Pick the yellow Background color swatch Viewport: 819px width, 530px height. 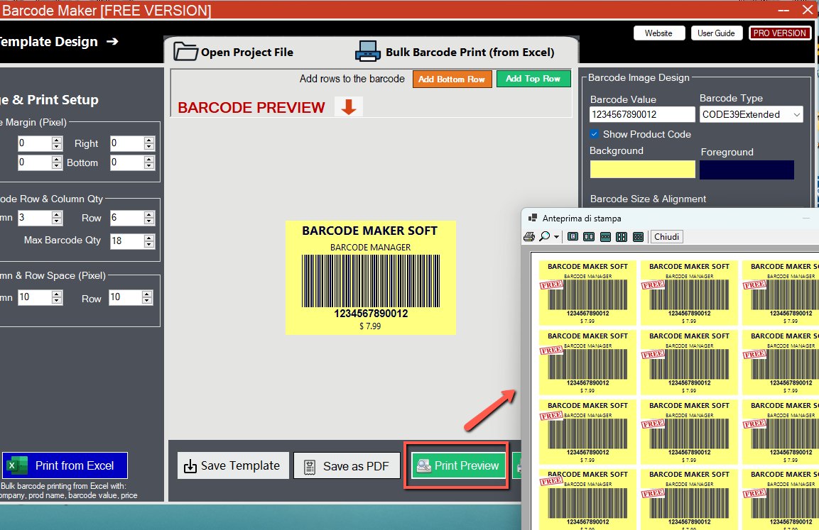[x=642, y=170]
